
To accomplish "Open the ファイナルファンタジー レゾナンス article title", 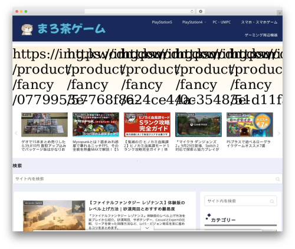I will (x=137, y=205).
